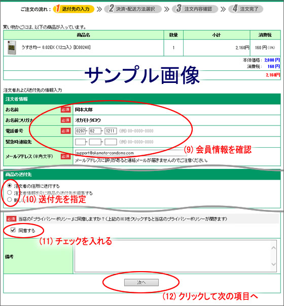Click the quantity cell showing 1
284x306 pixels.
pyautogui.click(x=173, y=48)
